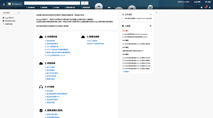Click the cloud icon beside D_問卷及提問
213x118 pixels.
click(83, 37)
